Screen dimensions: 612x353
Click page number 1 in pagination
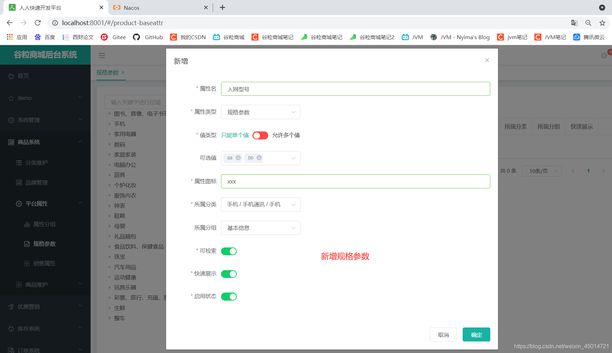588,171
